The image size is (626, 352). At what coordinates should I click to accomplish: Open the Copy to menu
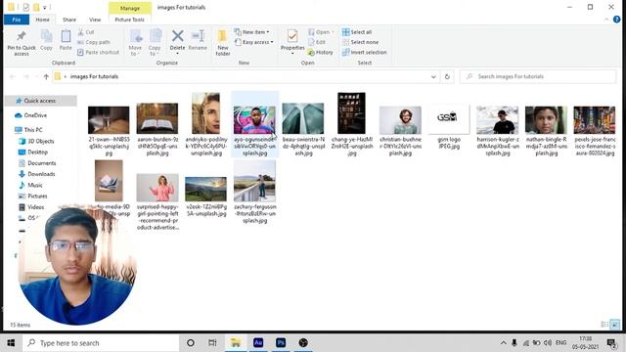155,43
